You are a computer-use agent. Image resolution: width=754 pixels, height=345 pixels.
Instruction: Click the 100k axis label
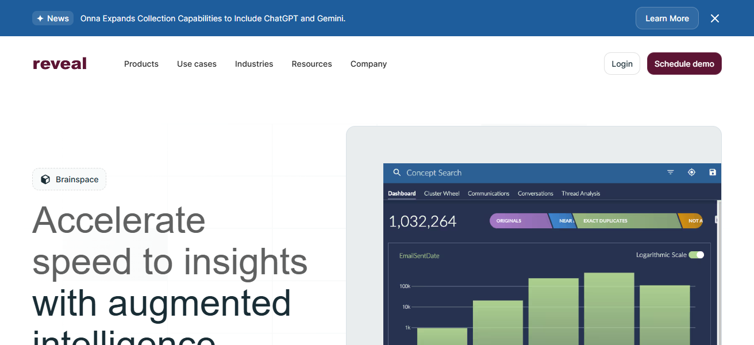click(x=405, y=286)
